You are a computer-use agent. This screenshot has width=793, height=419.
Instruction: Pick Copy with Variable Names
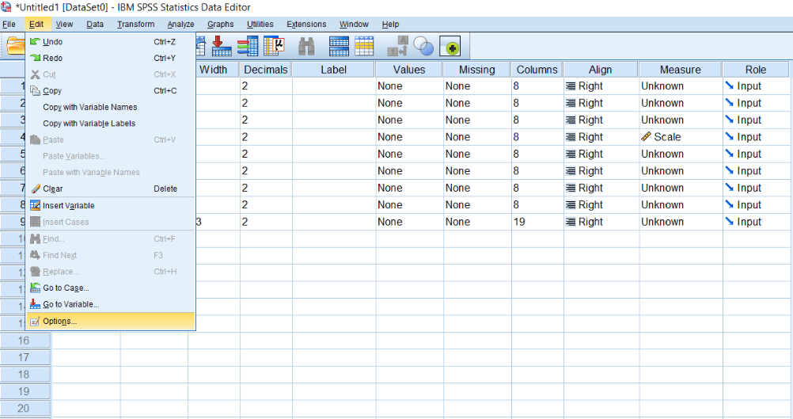click(x=89, y=107)
